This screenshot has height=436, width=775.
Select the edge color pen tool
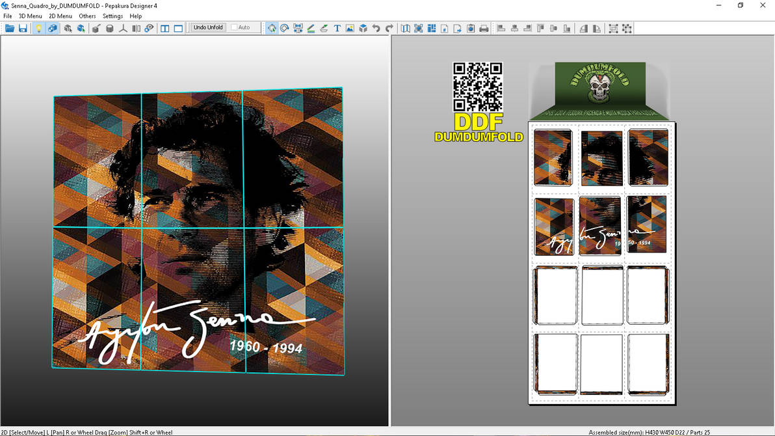(x=310, y=28)
